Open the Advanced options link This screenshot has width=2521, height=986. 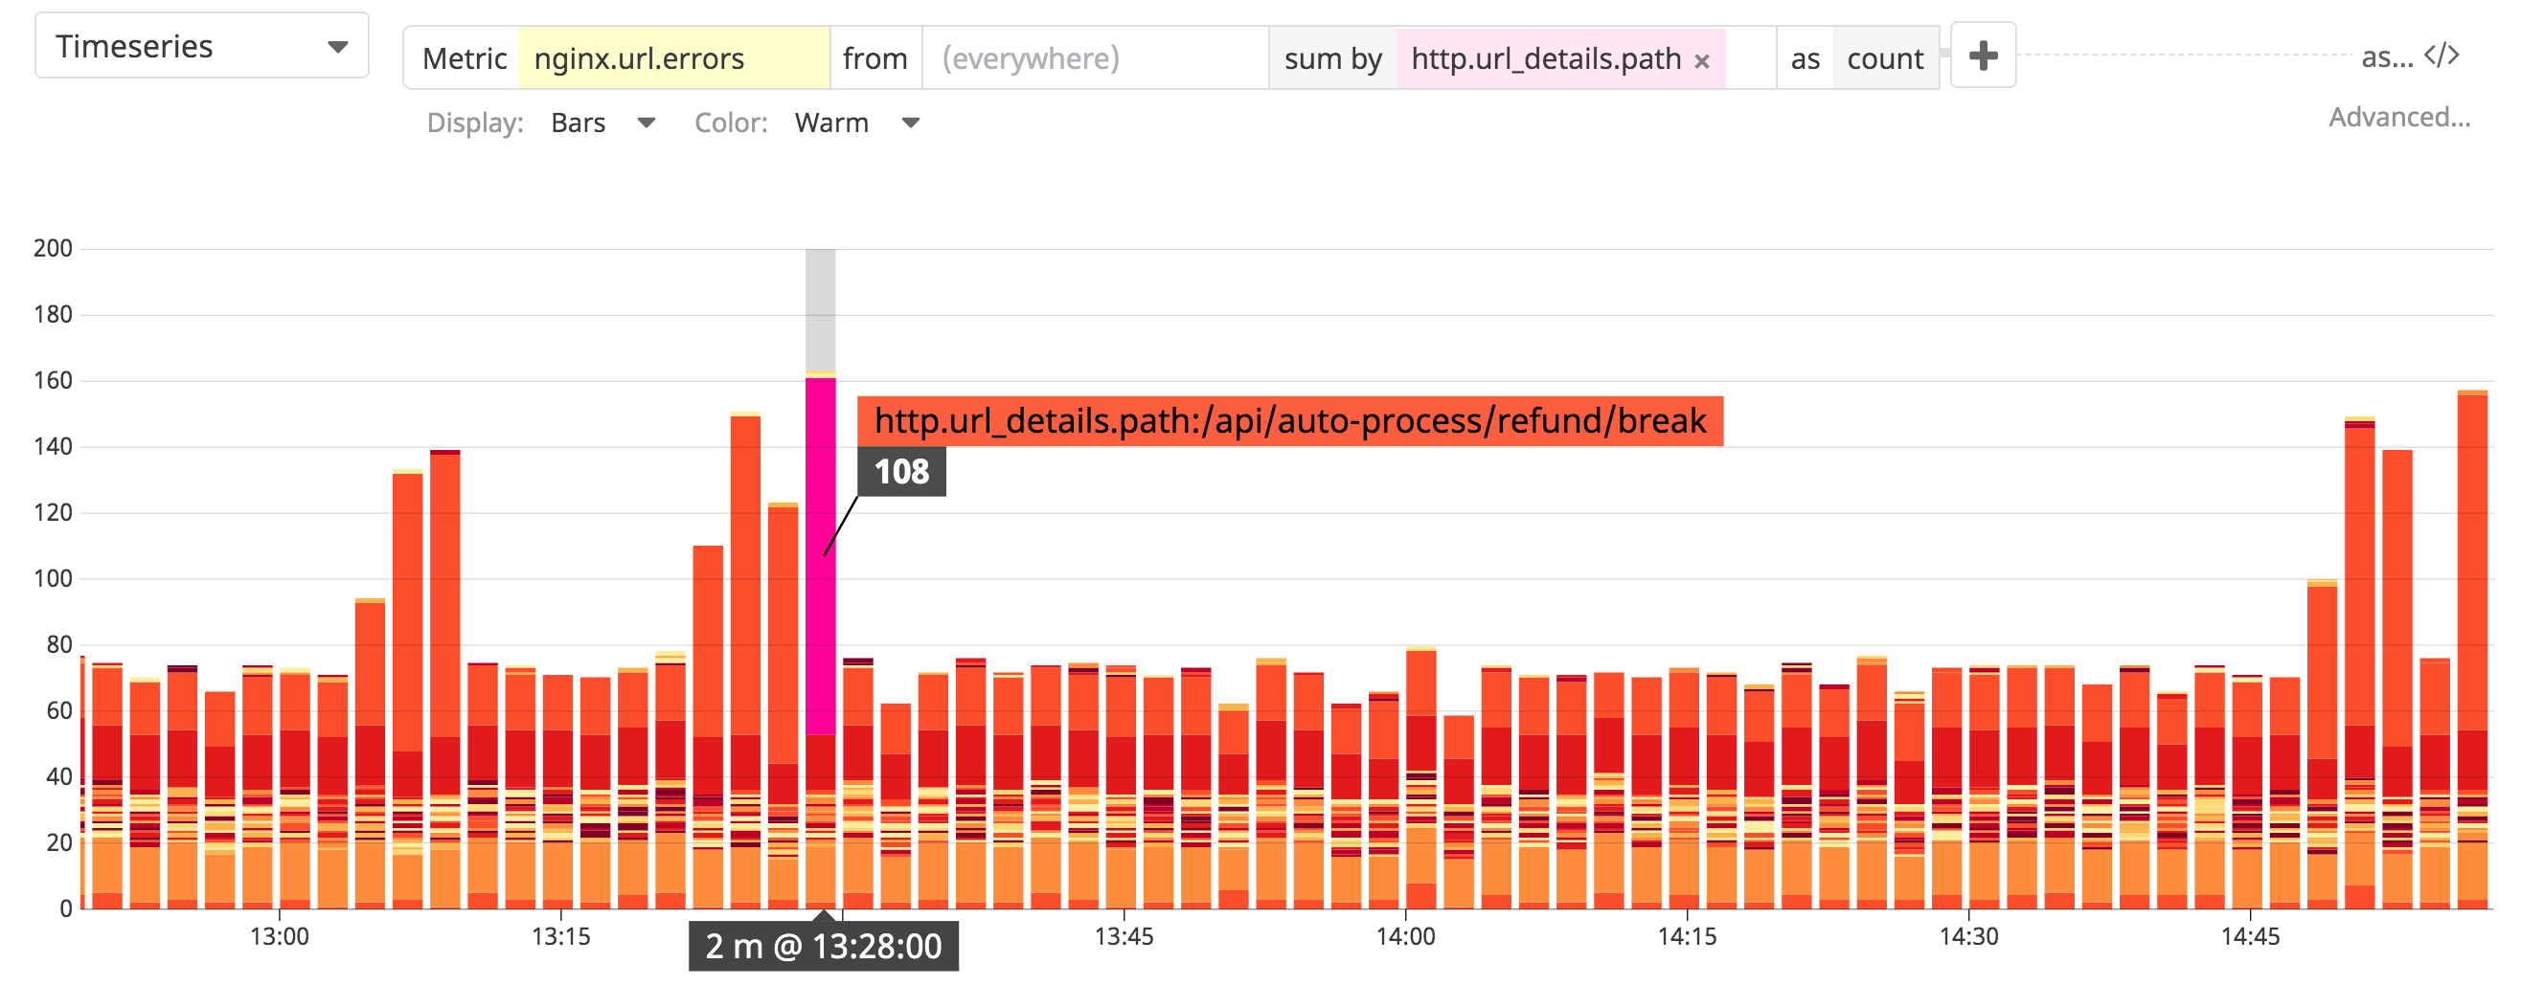(2398, 118)
